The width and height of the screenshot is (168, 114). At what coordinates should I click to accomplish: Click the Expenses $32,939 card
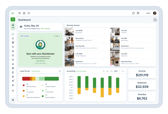pyautogui.click(x=142, y=85)
